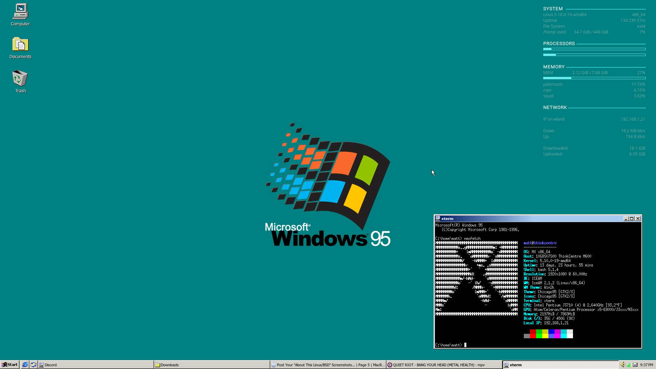Minimize the xterm window
The image size is (656, 369).
pos(626,218)
